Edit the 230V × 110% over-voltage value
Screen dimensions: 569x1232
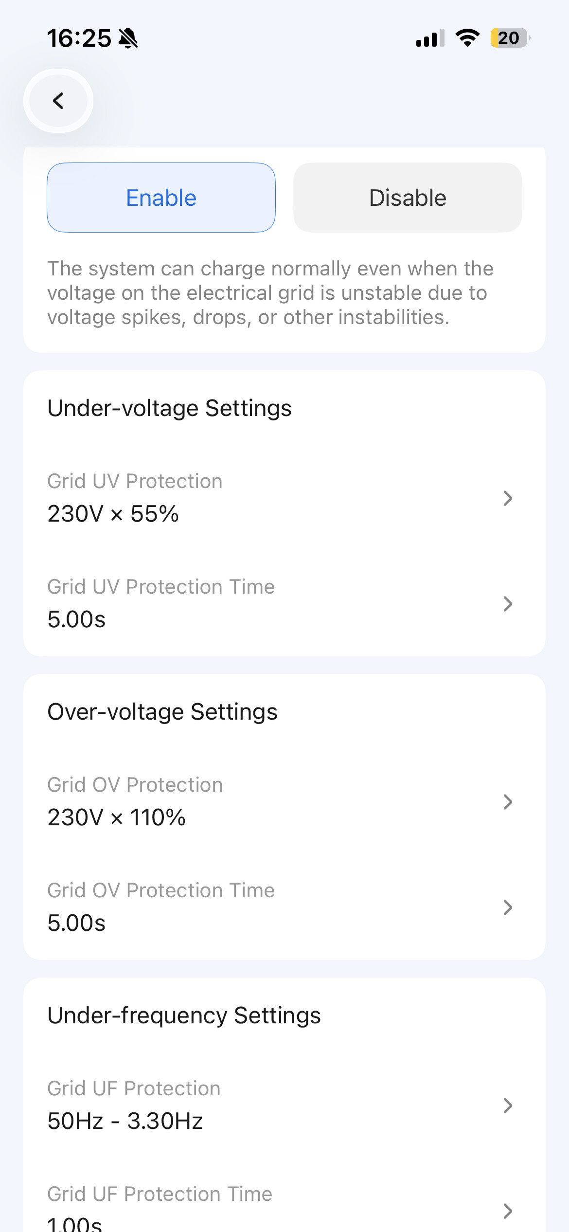coord(117,817)
